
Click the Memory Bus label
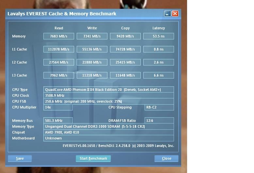pyautogui.click(x=22, y=121)
